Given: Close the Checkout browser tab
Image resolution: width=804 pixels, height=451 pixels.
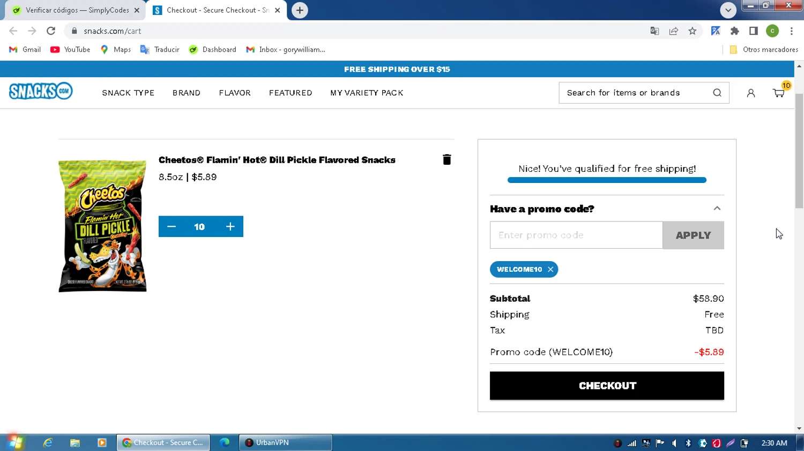Looking at the screenshot, I should (278, 10).
